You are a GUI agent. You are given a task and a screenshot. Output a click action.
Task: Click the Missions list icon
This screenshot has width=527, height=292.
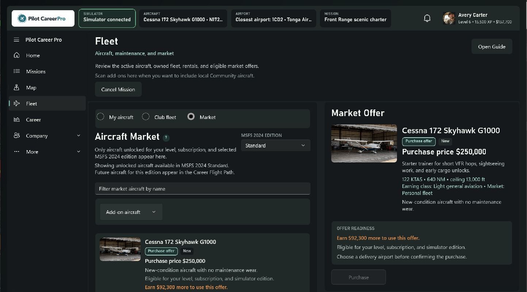point(16,72)
